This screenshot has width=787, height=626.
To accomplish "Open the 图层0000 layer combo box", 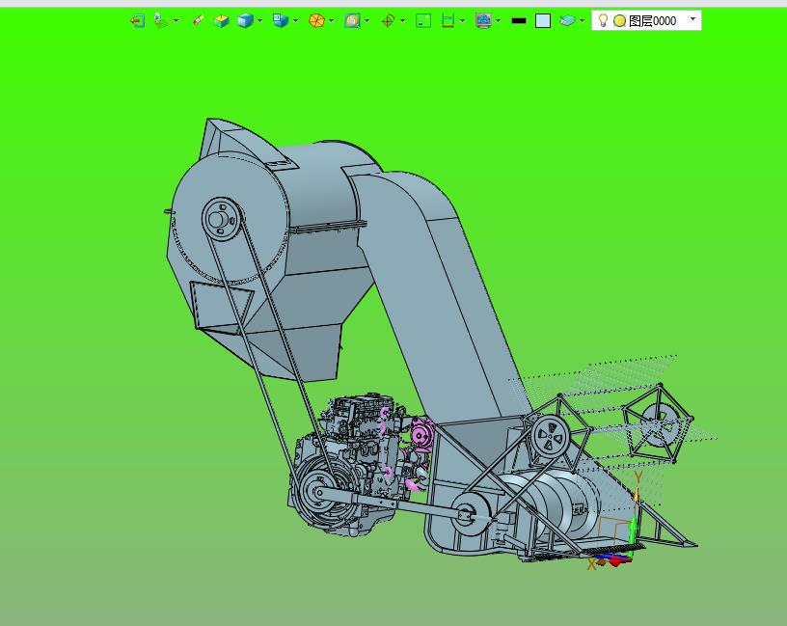I will click(646, 20).
